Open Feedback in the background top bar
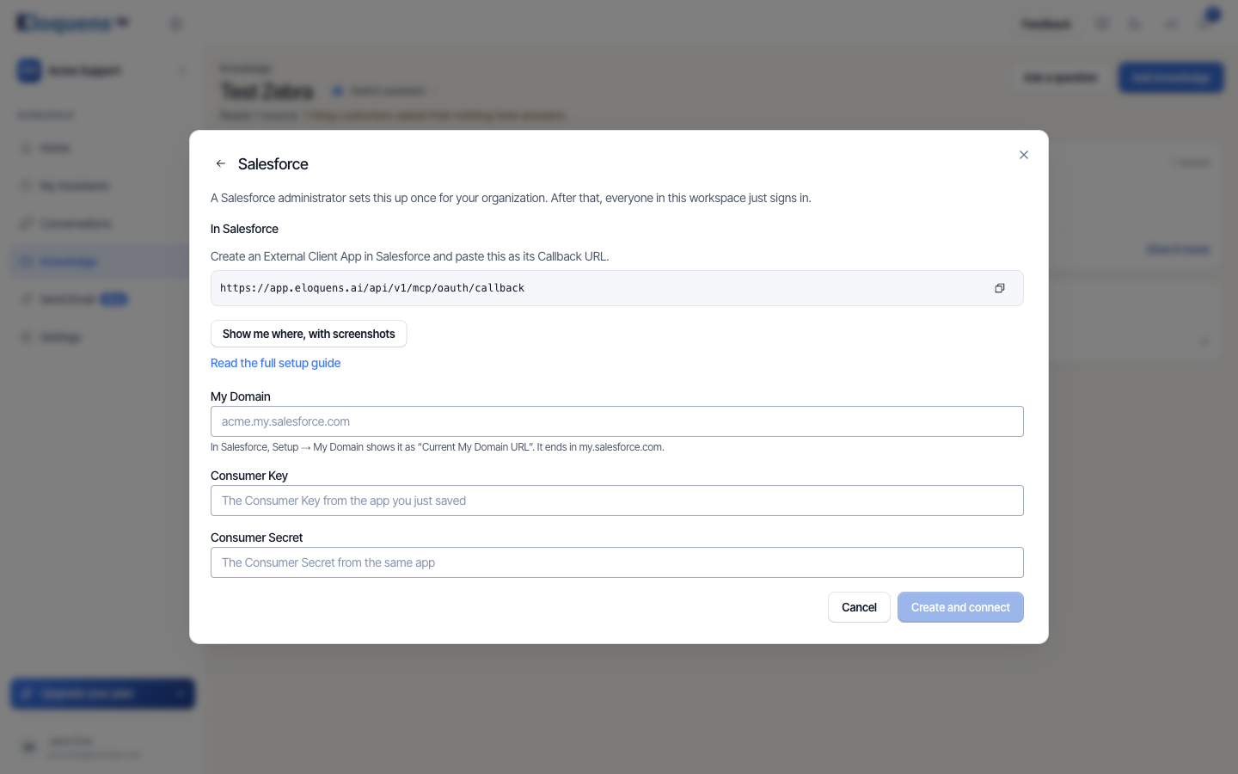The height and width of the screenshot is (774, 1238). click(1045, 24)
